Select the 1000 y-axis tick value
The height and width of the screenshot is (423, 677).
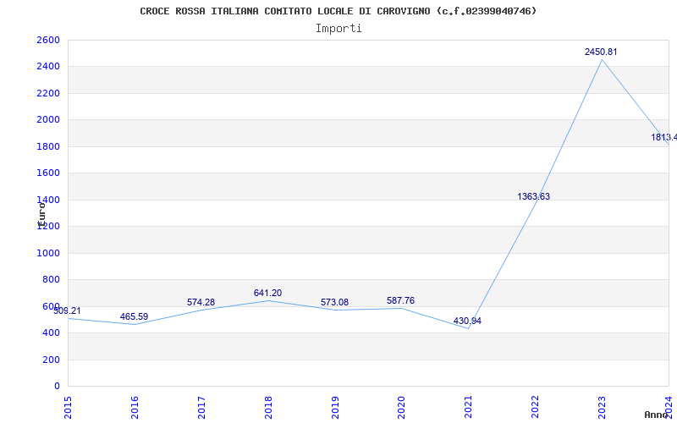pyautogui.click(x=47, y=253)
